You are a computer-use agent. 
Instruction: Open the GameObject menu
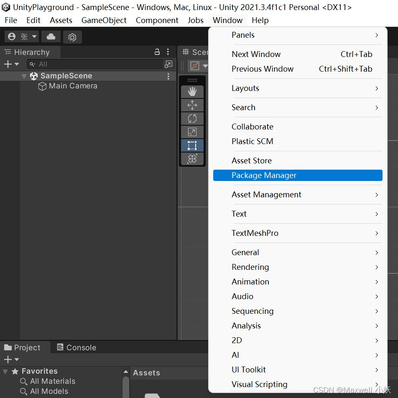click(x=104, y=21)
